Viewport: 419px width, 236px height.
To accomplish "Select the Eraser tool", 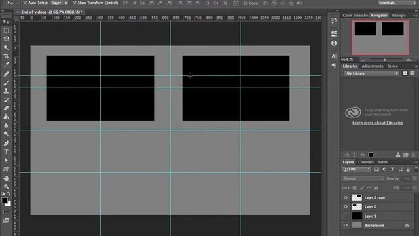I will (x=6, y=108).
